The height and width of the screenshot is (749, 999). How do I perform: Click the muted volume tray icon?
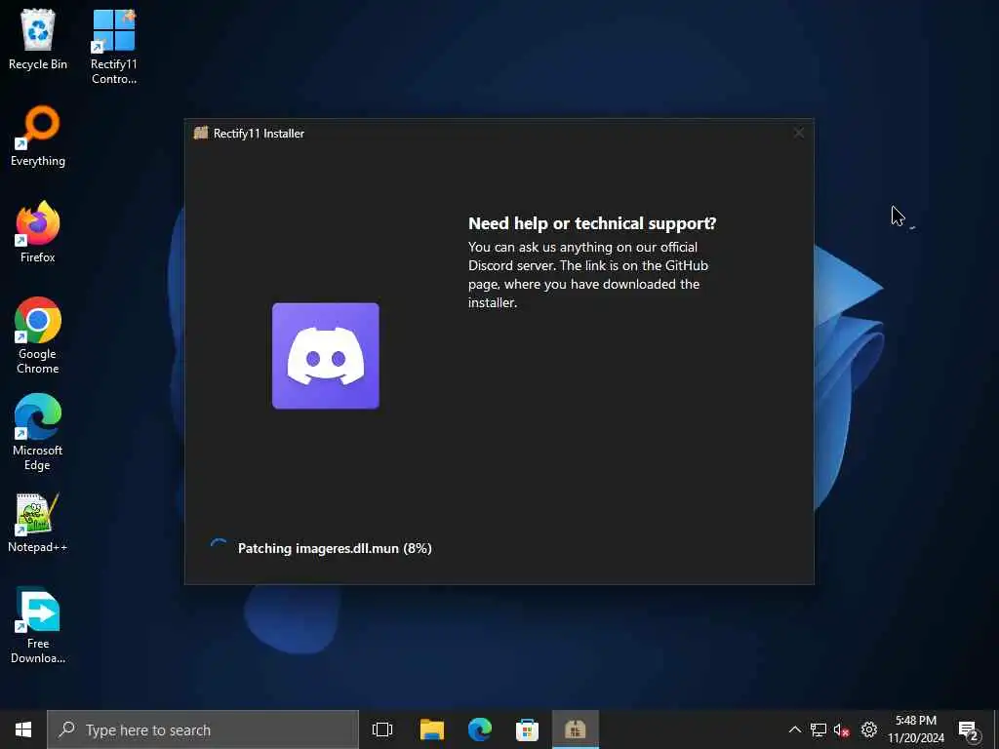point(842,729)
